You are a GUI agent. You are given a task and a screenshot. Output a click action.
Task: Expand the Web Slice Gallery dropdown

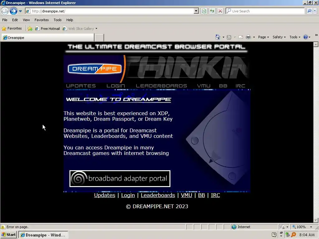96,29
